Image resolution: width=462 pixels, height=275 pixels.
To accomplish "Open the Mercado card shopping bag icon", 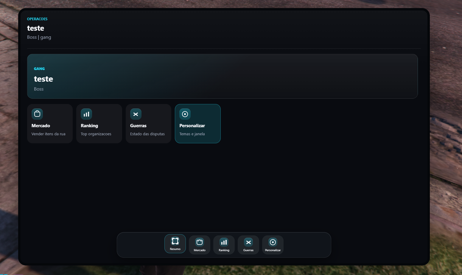I will (37, 114).
